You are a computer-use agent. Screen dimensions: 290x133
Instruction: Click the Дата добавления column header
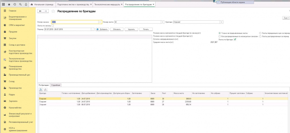click(88, 93)
